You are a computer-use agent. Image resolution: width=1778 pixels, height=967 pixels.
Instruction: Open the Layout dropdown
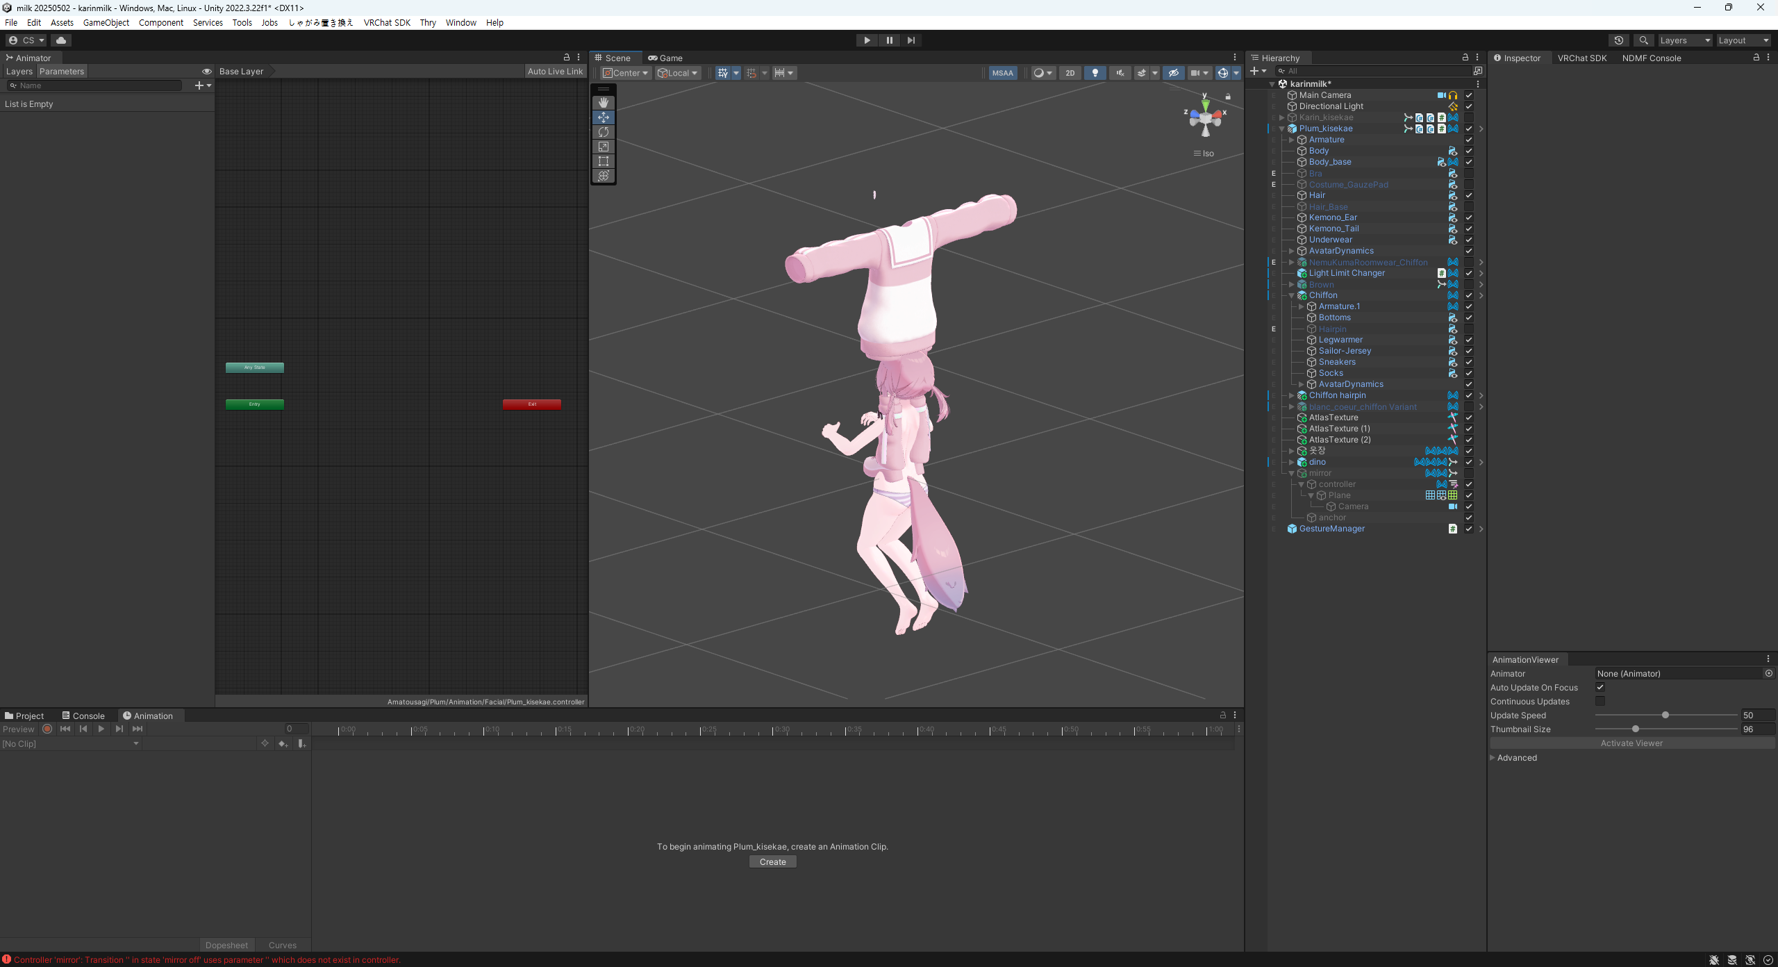click(1743, 40)
